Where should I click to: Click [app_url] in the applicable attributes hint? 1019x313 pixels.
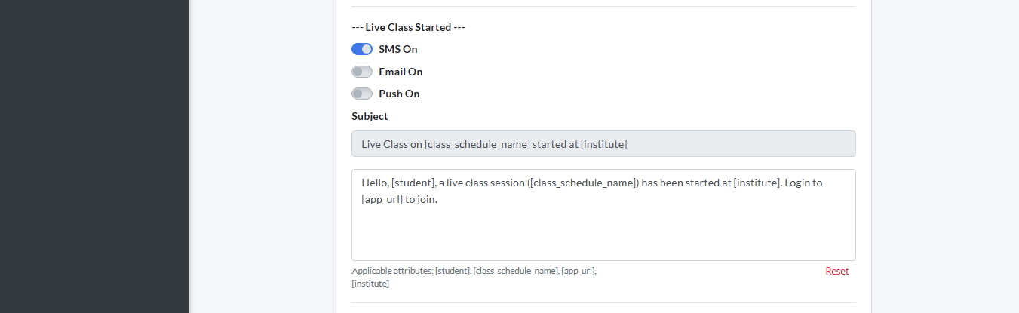(579, 271)
